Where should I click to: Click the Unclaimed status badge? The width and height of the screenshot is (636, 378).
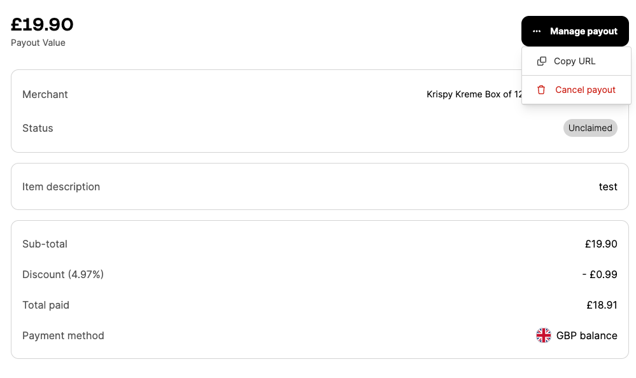[x=590, y=128]
